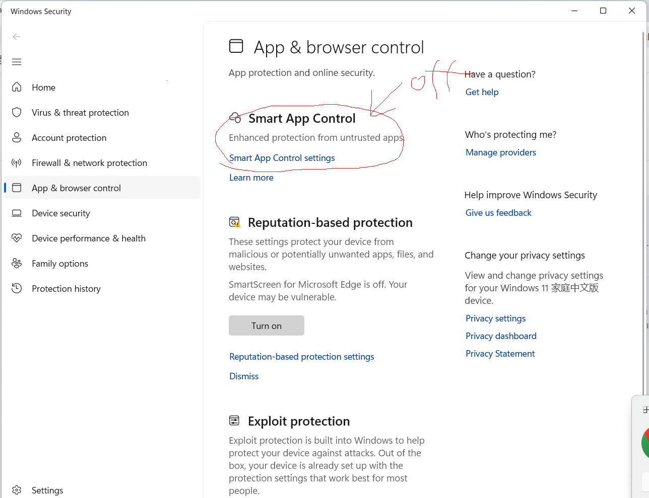Click Device performance & health heart icon

(17, 238)
